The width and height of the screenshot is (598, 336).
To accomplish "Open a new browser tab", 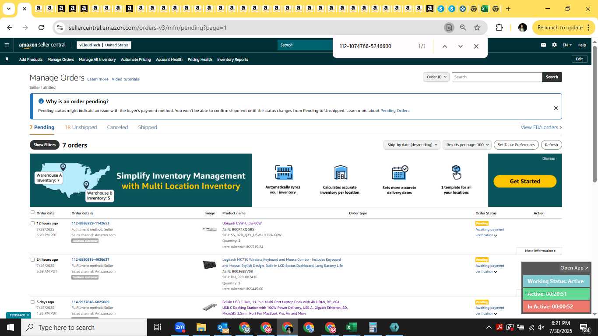I will (508, 9).
